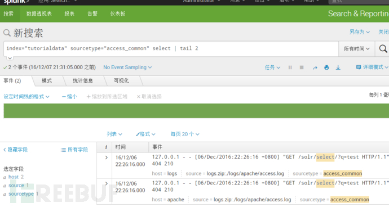389x207 pixels.
Task: Expand first event row (host = logs)
Action: pyautogui.click(x=106, y=157)
